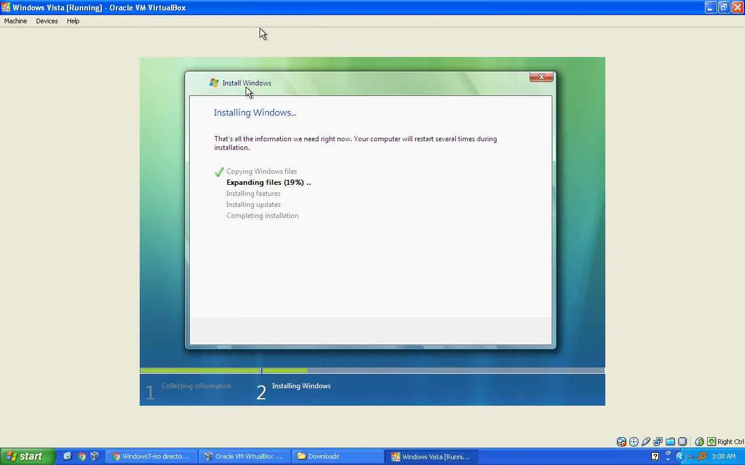The image size is (745, 465).
Task: Click the Collecting information progress bar segment
Action: coord(200,370)
